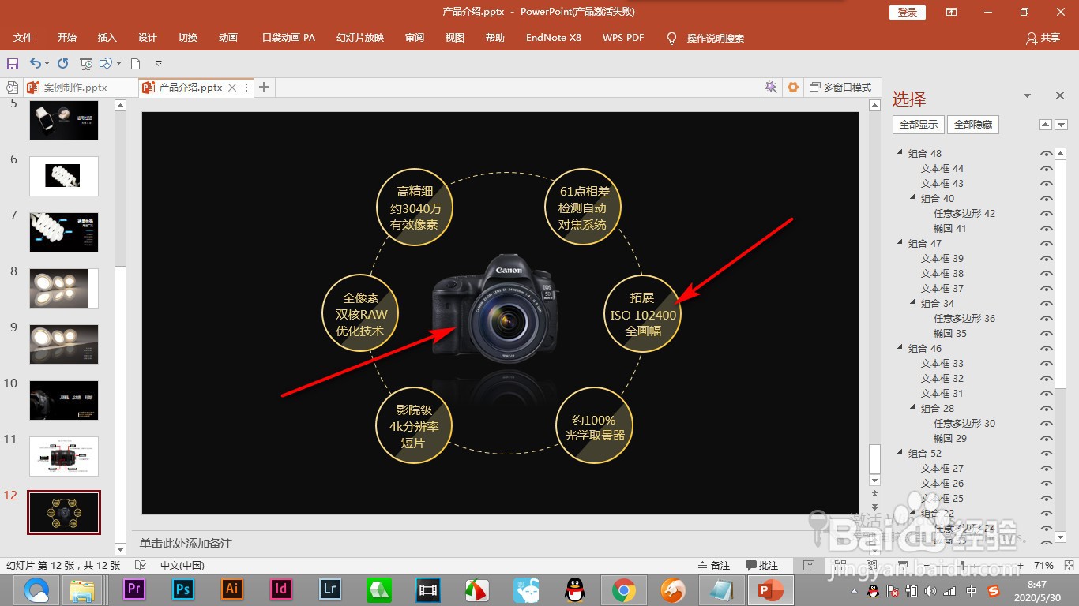
Task: Click the Shapes icon in quick access toolbar
Action: tap(107, 63)
